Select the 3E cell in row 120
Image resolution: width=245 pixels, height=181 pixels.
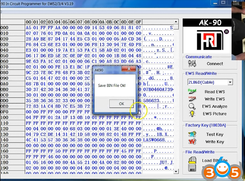(x=117, y=129)
